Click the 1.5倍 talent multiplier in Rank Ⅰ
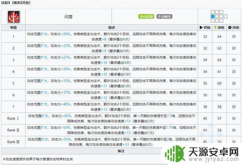Viewport: 242px width, 165px height. pyautogui.click(x=171, y=116)
